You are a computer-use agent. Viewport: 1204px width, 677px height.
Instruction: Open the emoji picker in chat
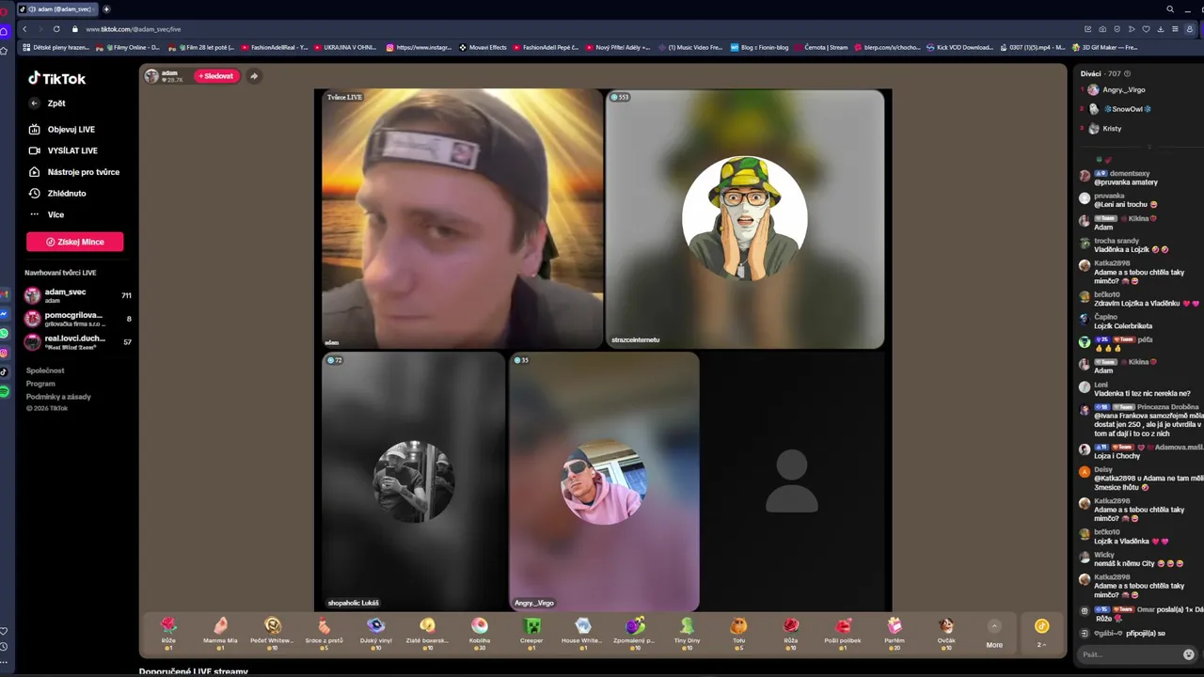tap(1189, 654)
